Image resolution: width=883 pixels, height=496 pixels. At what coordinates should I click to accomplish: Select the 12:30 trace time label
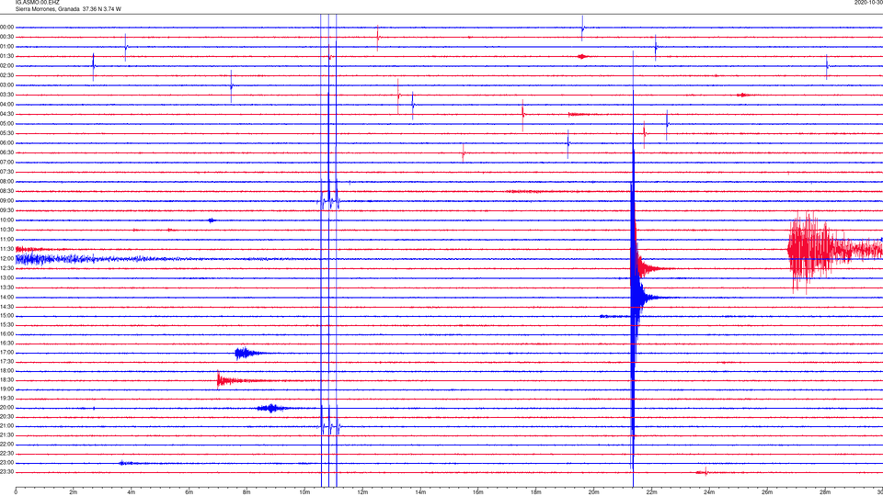7,268
